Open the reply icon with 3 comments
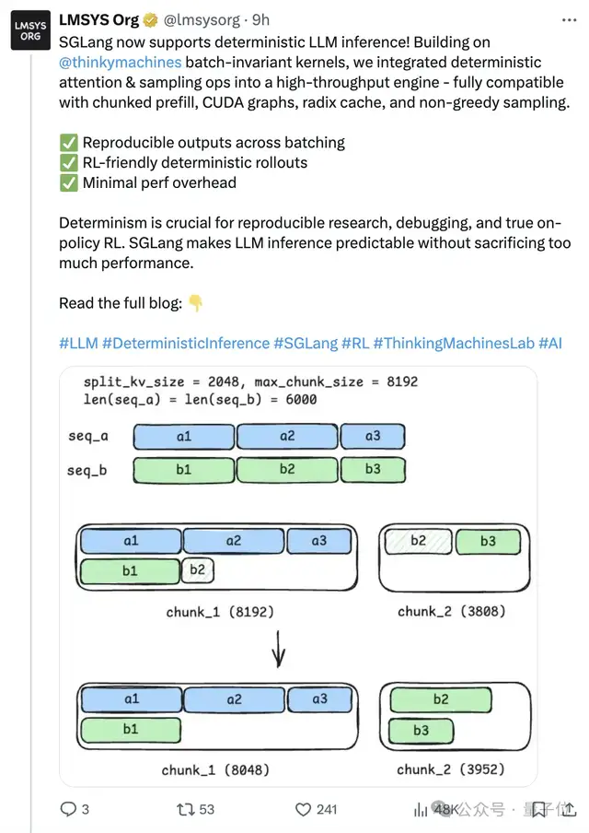The image size is (589, 833). pyautogui.click(x=69, y=809)
